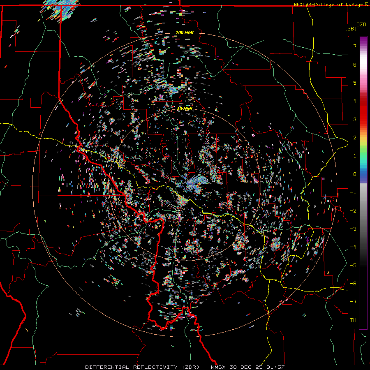Click the "-2" value on the color scale
Viewport: 370px width, 370px height.
[x=353, y=211]
